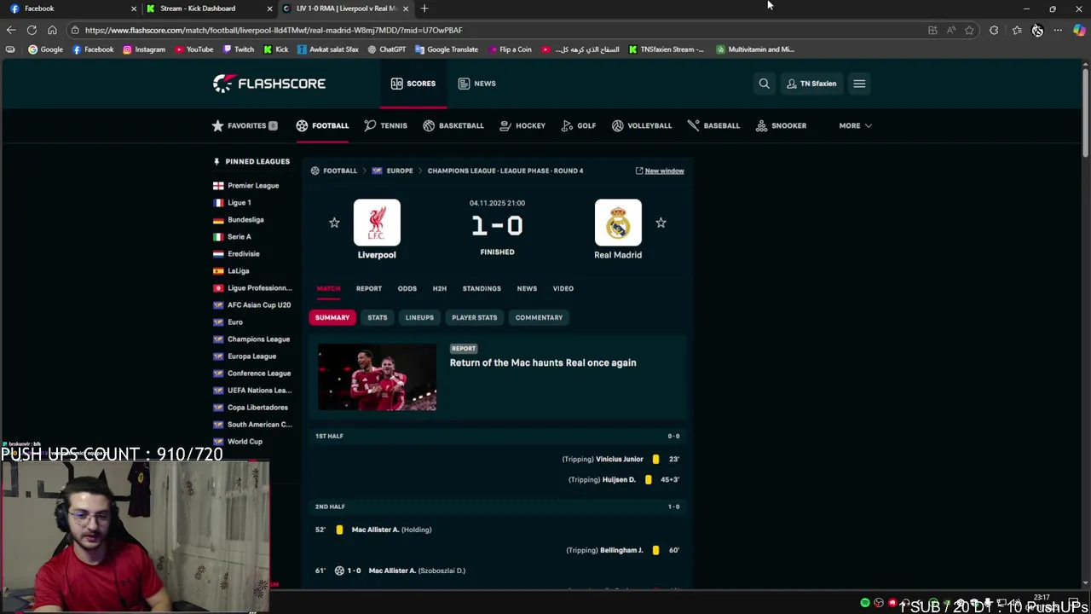Open Google Translate bookmark

(x=447, y=49)
